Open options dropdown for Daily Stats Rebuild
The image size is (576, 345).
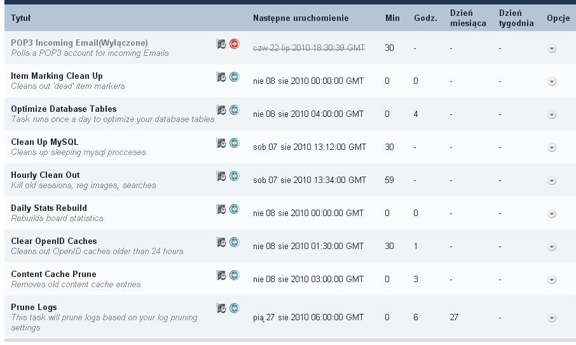[x=552, y=213]
